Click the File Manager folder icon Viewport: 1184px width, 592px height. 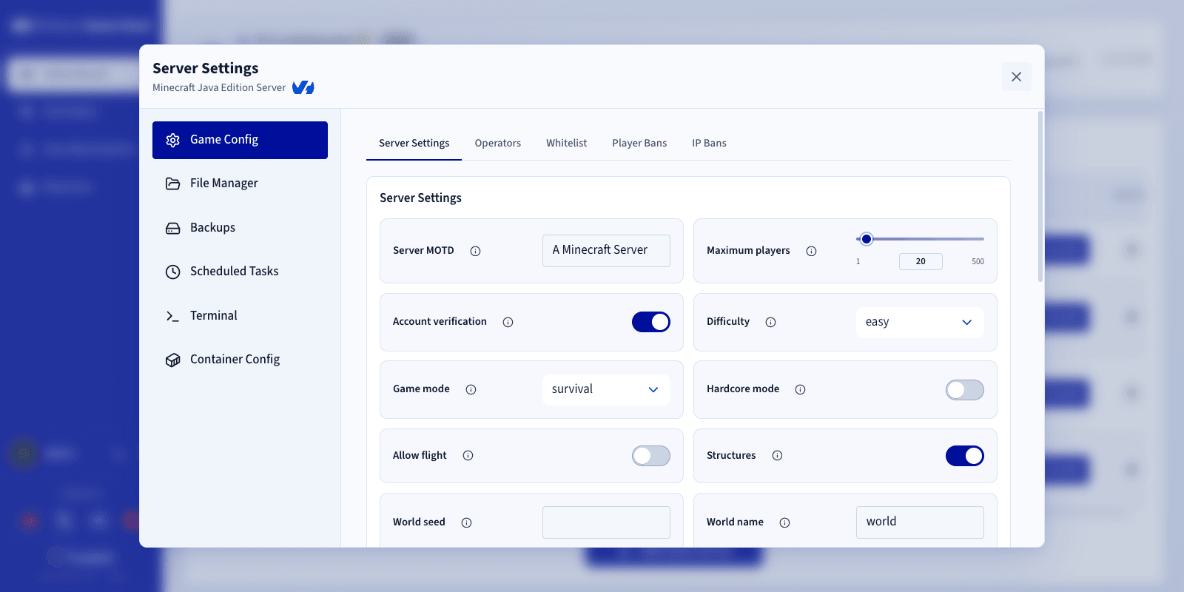tap(172, 184)
